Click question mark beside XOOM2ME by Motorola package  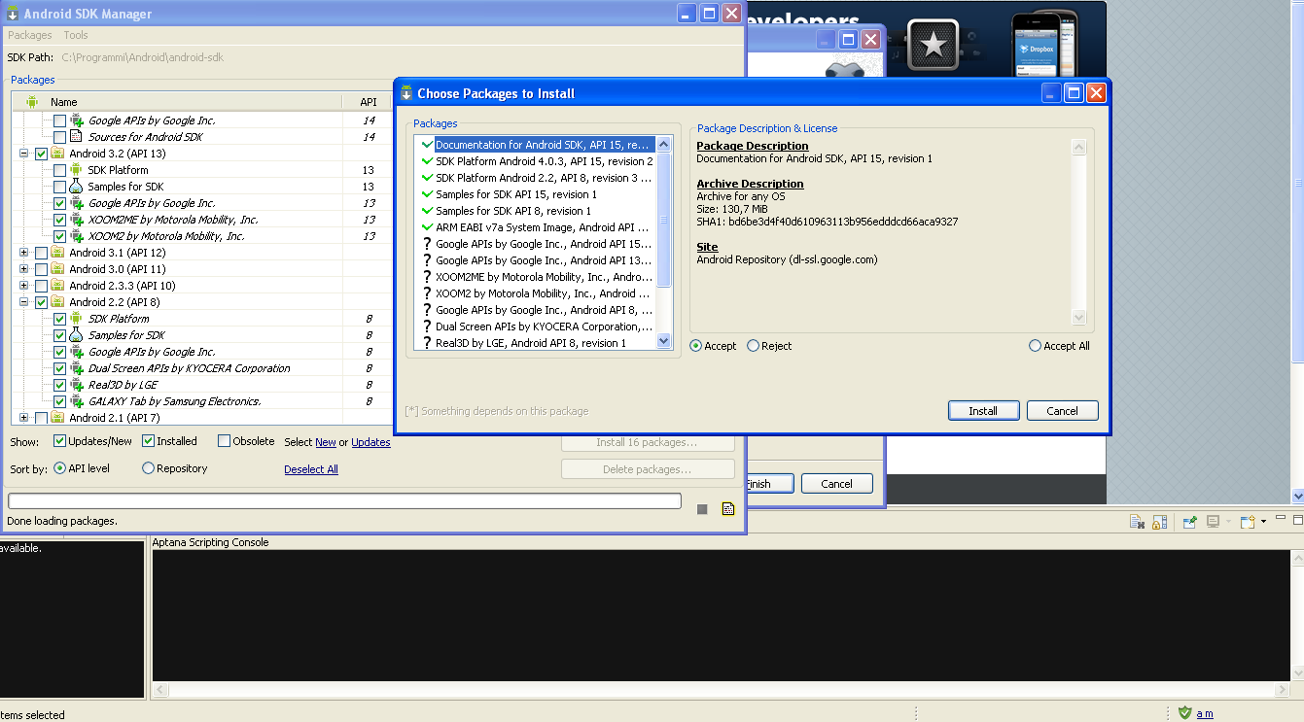click(x=427, y=277)
